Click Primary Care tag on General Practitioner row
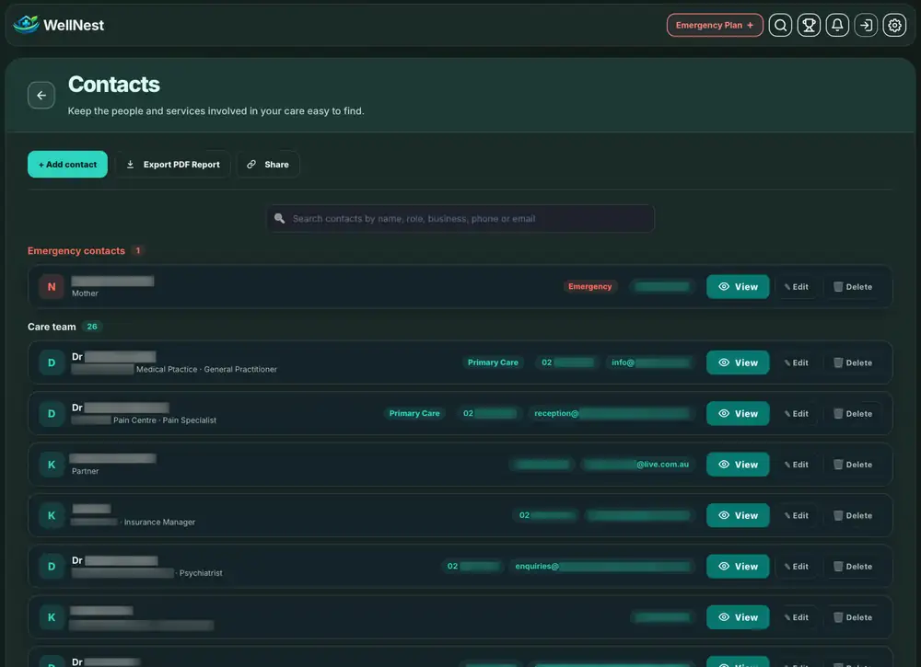Screen dimensions: 921x667 493,362
